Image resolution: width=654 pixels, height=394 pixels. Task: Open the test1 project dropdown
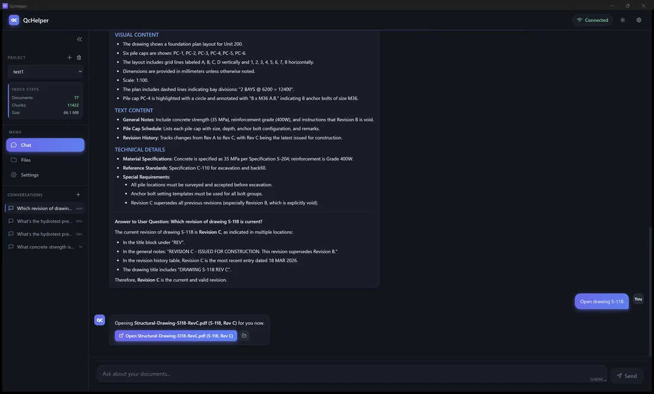pos(45,72)
